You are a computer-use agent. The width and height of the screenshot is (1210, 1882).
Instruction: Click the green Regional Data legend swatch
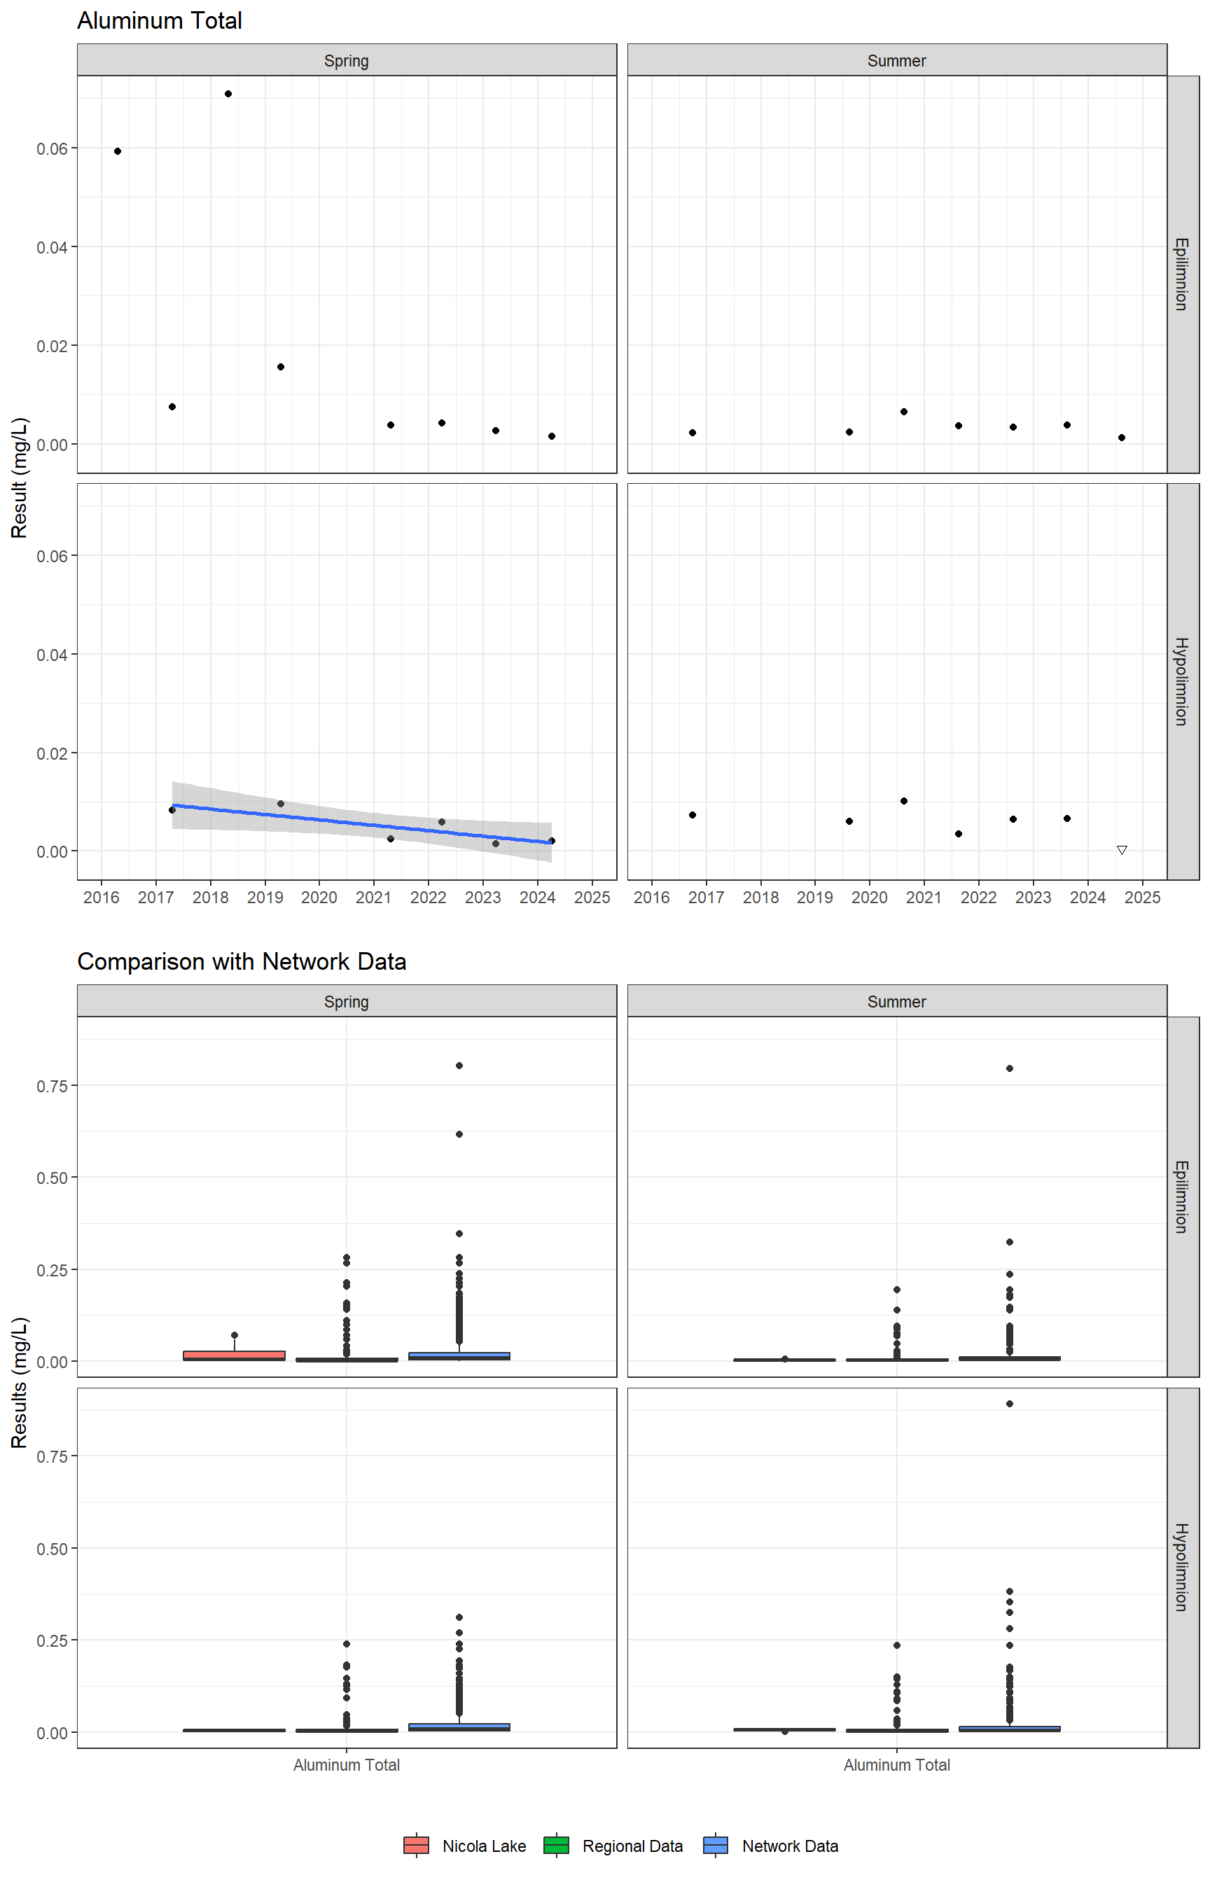pos(556,1845)
